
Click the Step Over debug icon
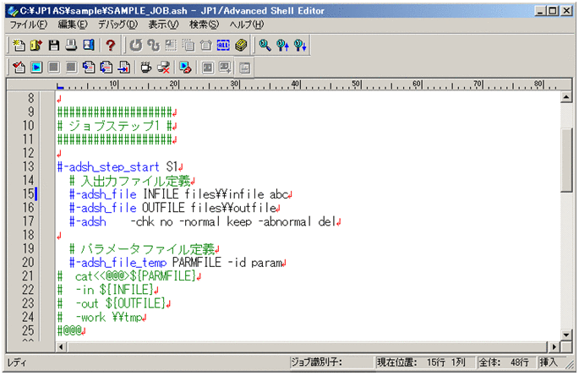[x=107, y=67]
